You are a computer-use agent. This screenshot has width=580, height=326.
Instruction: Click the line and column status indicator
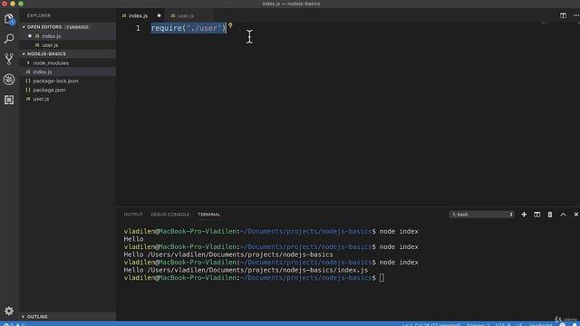tap(431, 324)
